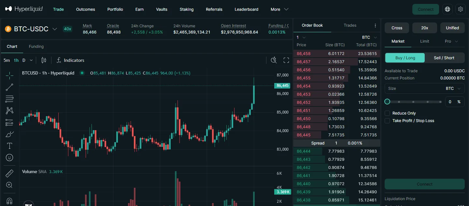
Task: Open language globe icon
Action: coord(448,9)
